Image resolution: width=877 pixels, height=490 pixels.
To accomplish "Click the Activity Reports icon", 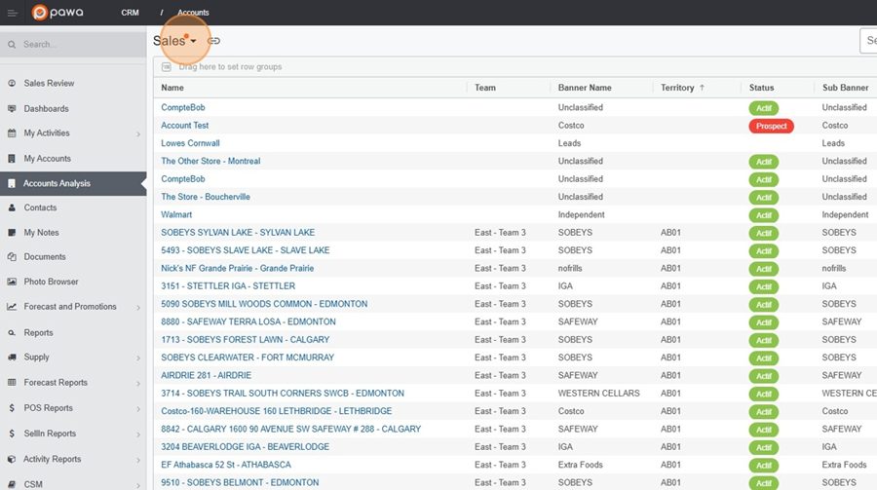I will coord(12,459).
